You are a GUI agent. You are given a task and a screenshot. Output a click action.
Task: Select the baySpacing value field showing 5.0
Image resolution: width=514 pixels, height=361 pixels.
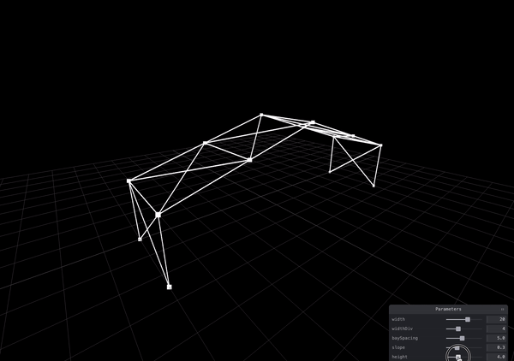496,338
